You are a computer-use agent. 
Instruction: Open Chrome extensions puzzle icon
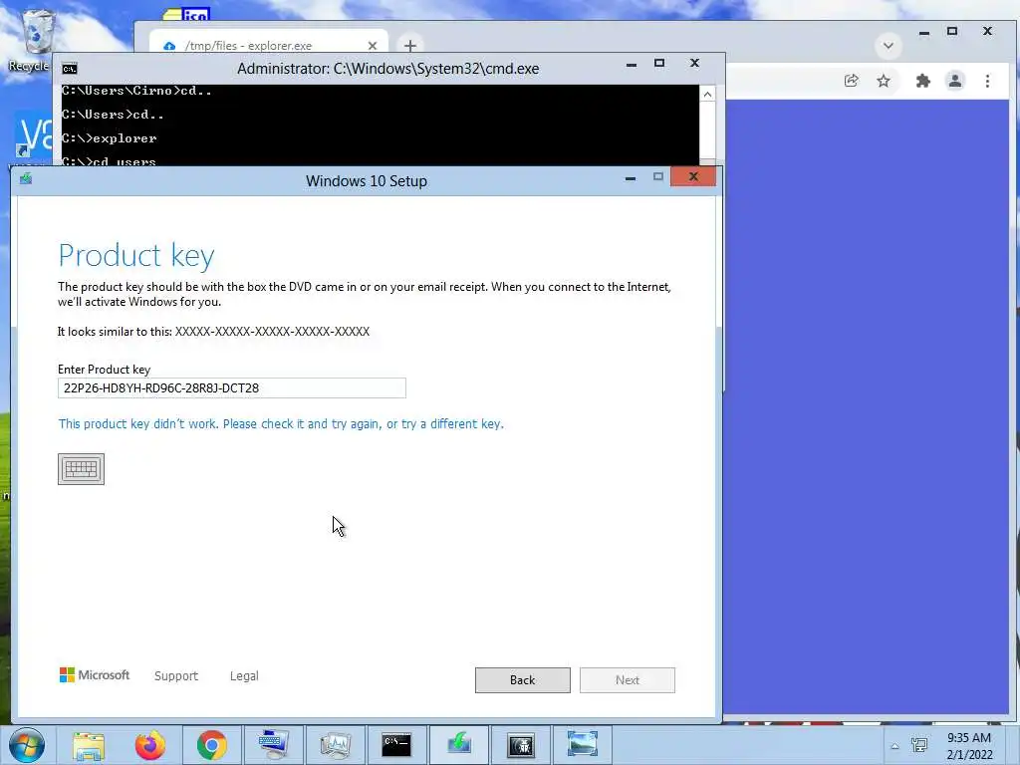(922, 81)
